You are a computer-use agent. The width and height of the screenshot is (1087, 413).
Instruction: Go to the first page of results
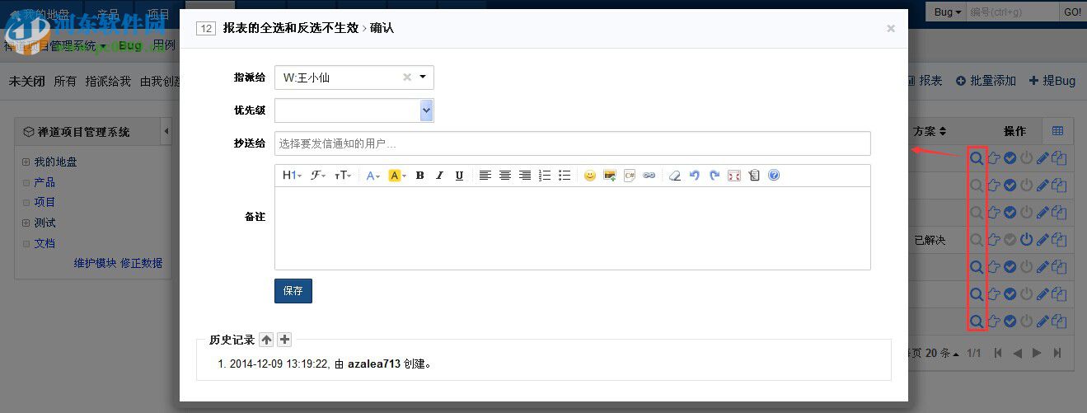pos(998,353)
